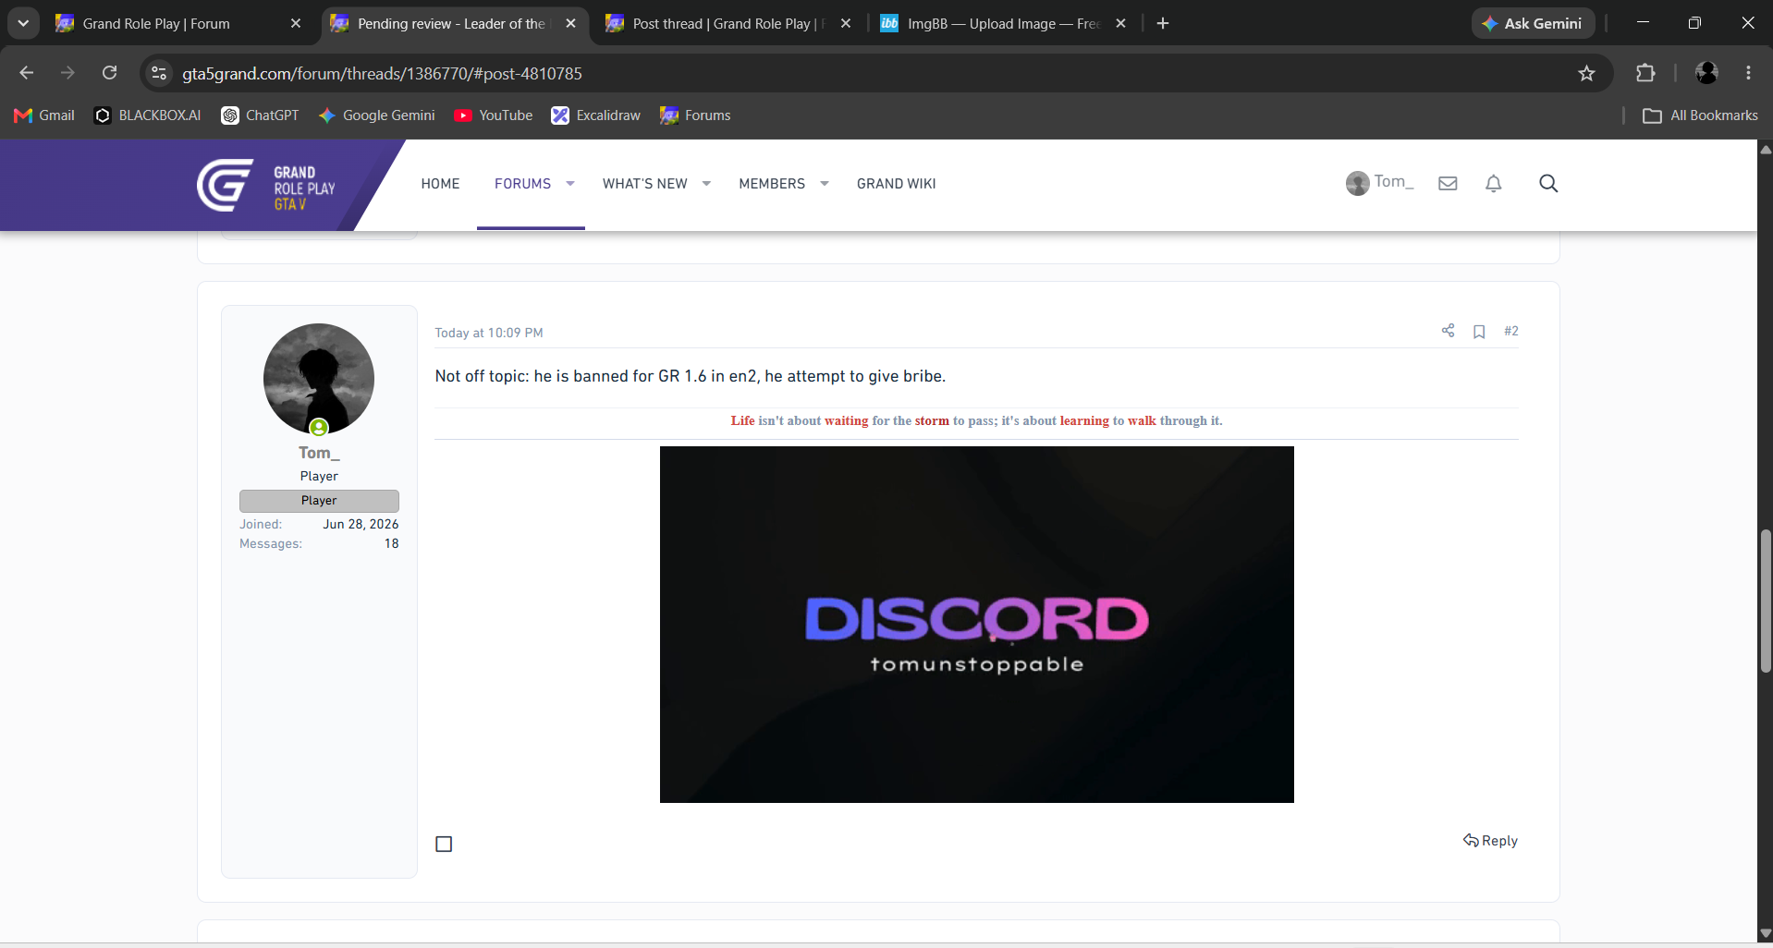Click the browser back arrow
This screenshot has height=948, width=1773.
26,73
